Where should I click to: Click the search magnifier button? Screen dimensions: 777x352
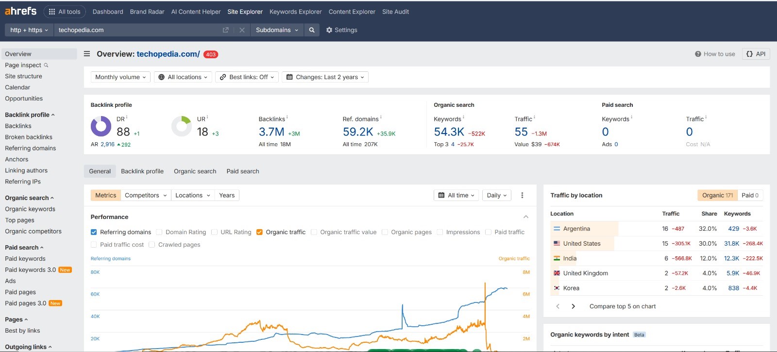312,30
